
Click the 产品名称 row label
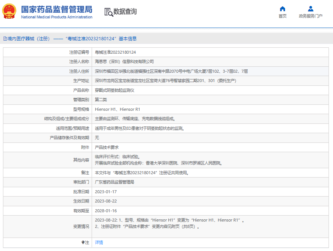[81, 90]
